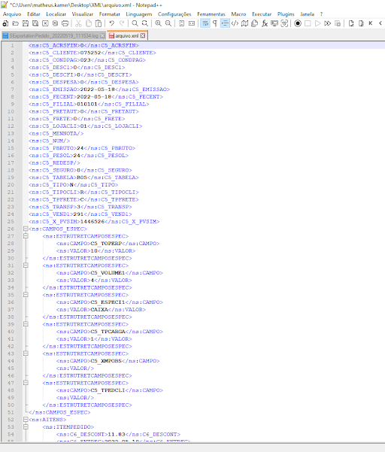Click Run macro multiple times icon
Screen dimensions: 385x452
click(328, 23)
